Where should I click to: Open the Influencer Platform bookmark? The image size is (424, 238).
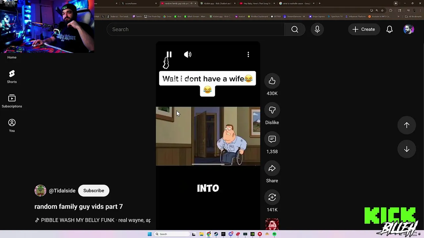click(355, 17)
